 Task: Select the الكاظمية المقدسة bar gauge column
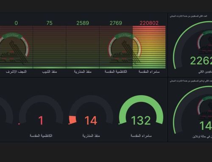coord(116,47)
